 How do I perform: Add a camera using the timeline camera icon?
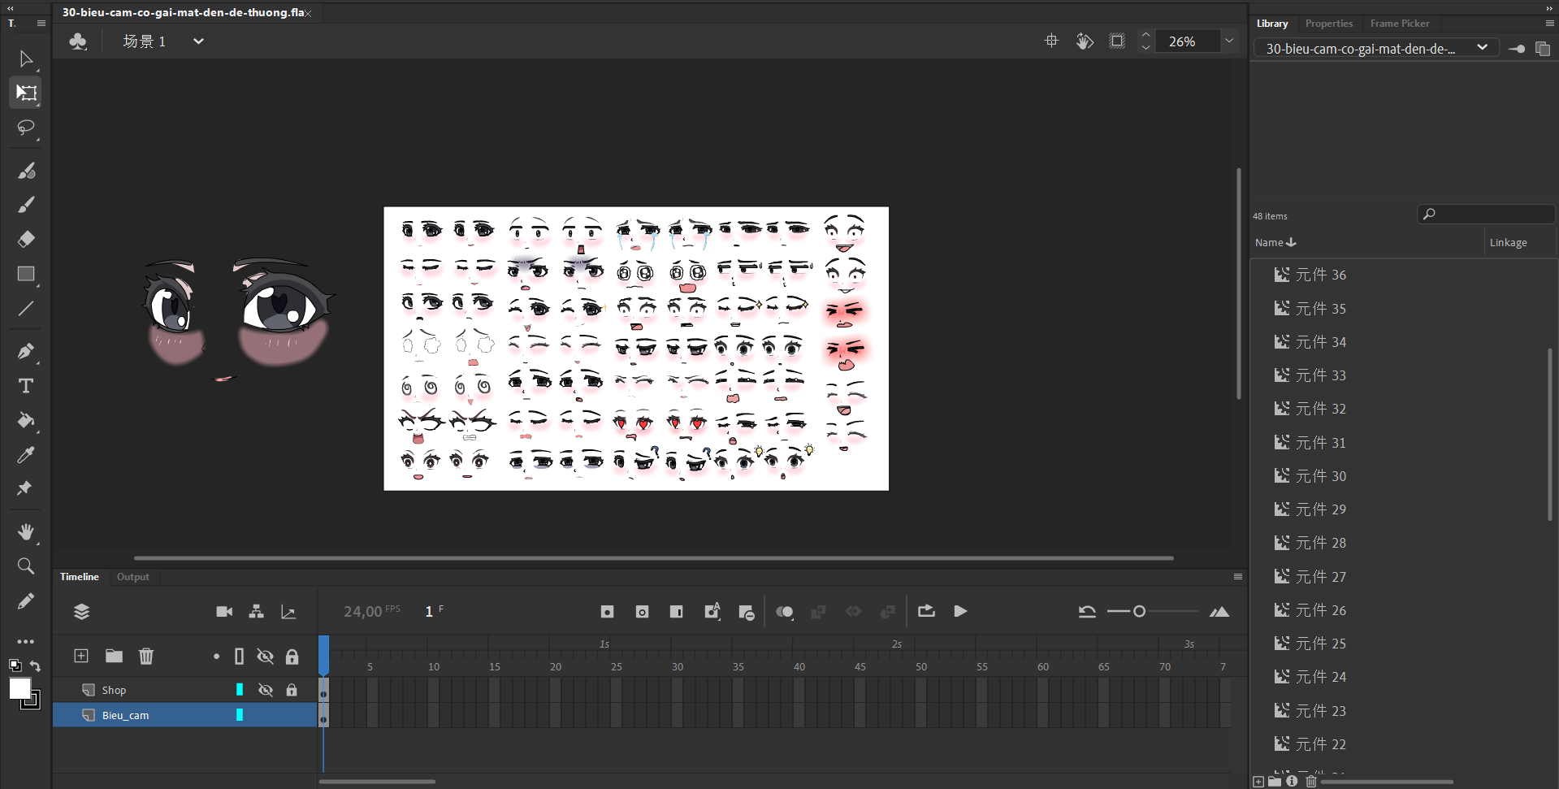coord(224,612)
